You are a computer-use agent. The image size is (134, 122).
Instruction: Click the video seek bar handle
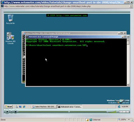[x=69, y=112]
